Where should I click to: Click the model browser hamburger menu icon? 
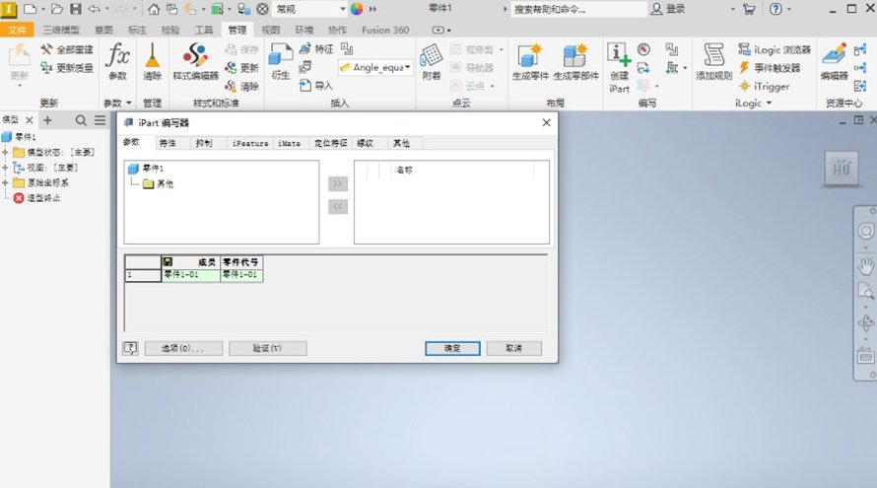click(100, 120)
